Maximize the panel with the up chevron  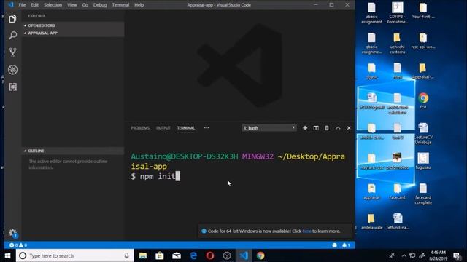(x=338, y=128)
